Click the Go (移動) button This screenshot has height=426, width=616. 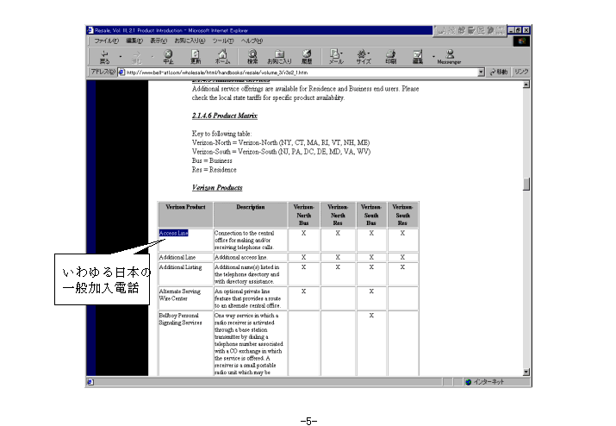tap(499, 72)
